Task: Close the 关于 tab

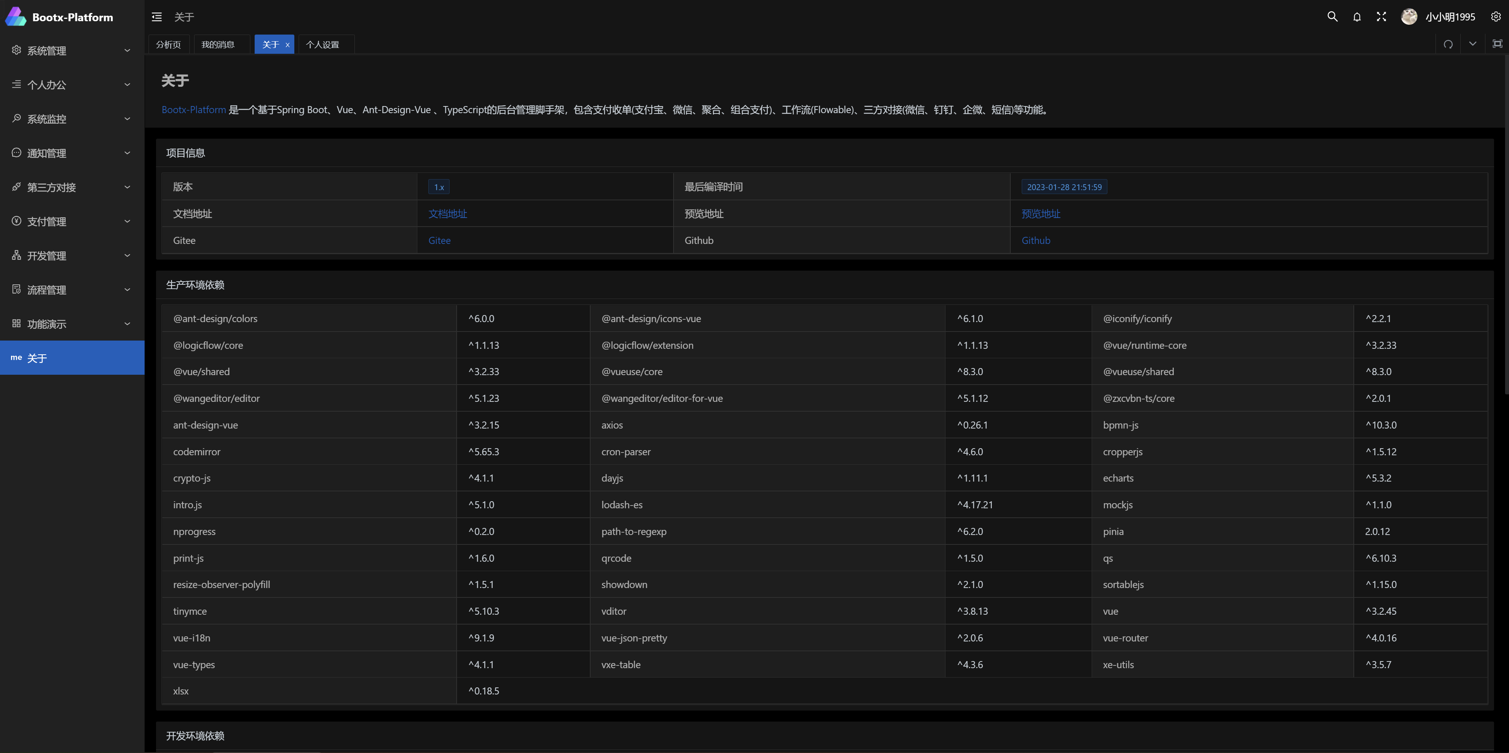Action: (288, 45)
